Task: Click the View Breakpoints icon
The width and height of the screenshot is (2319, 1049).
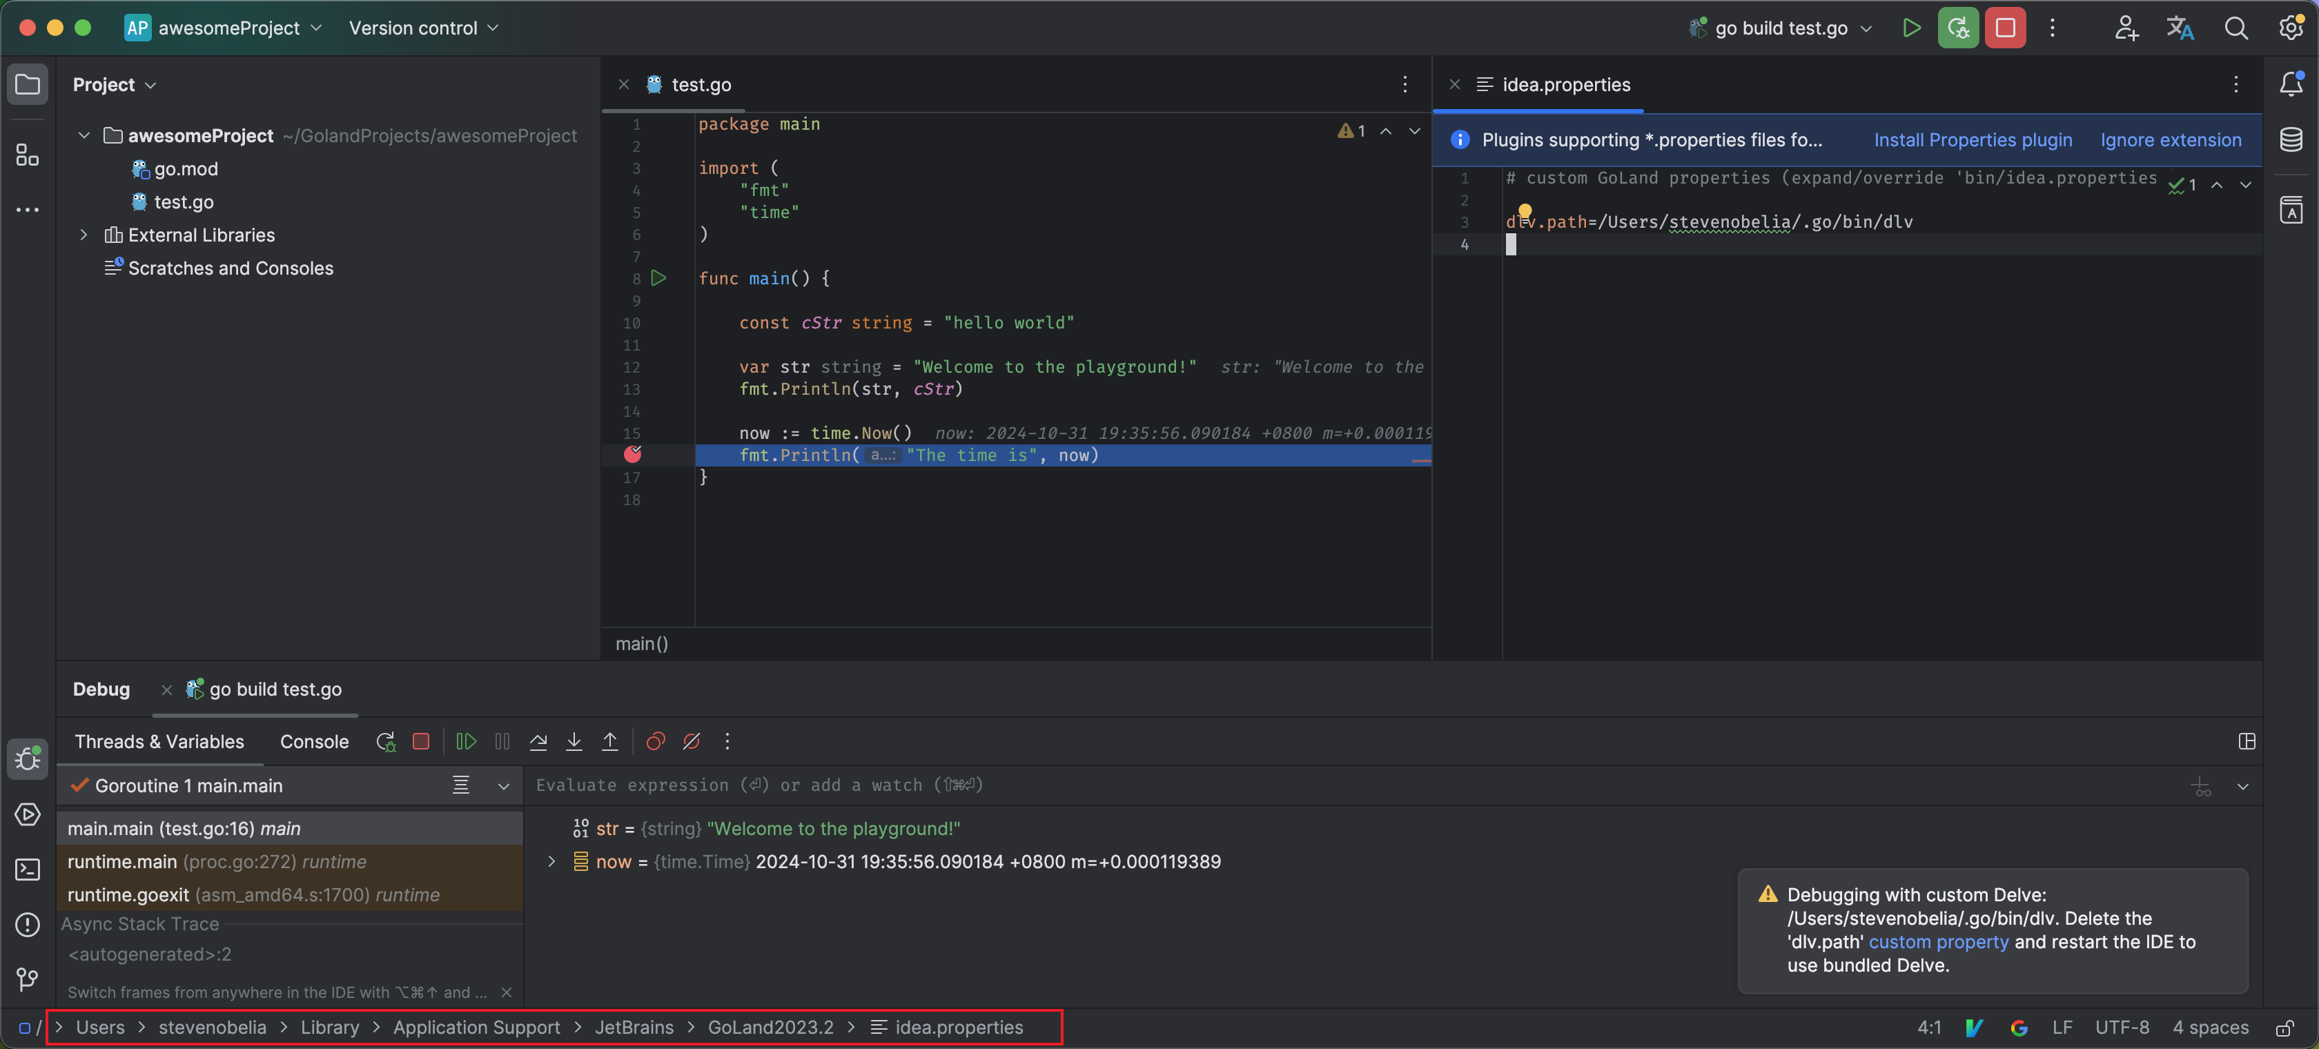Action: coord(656,741)
